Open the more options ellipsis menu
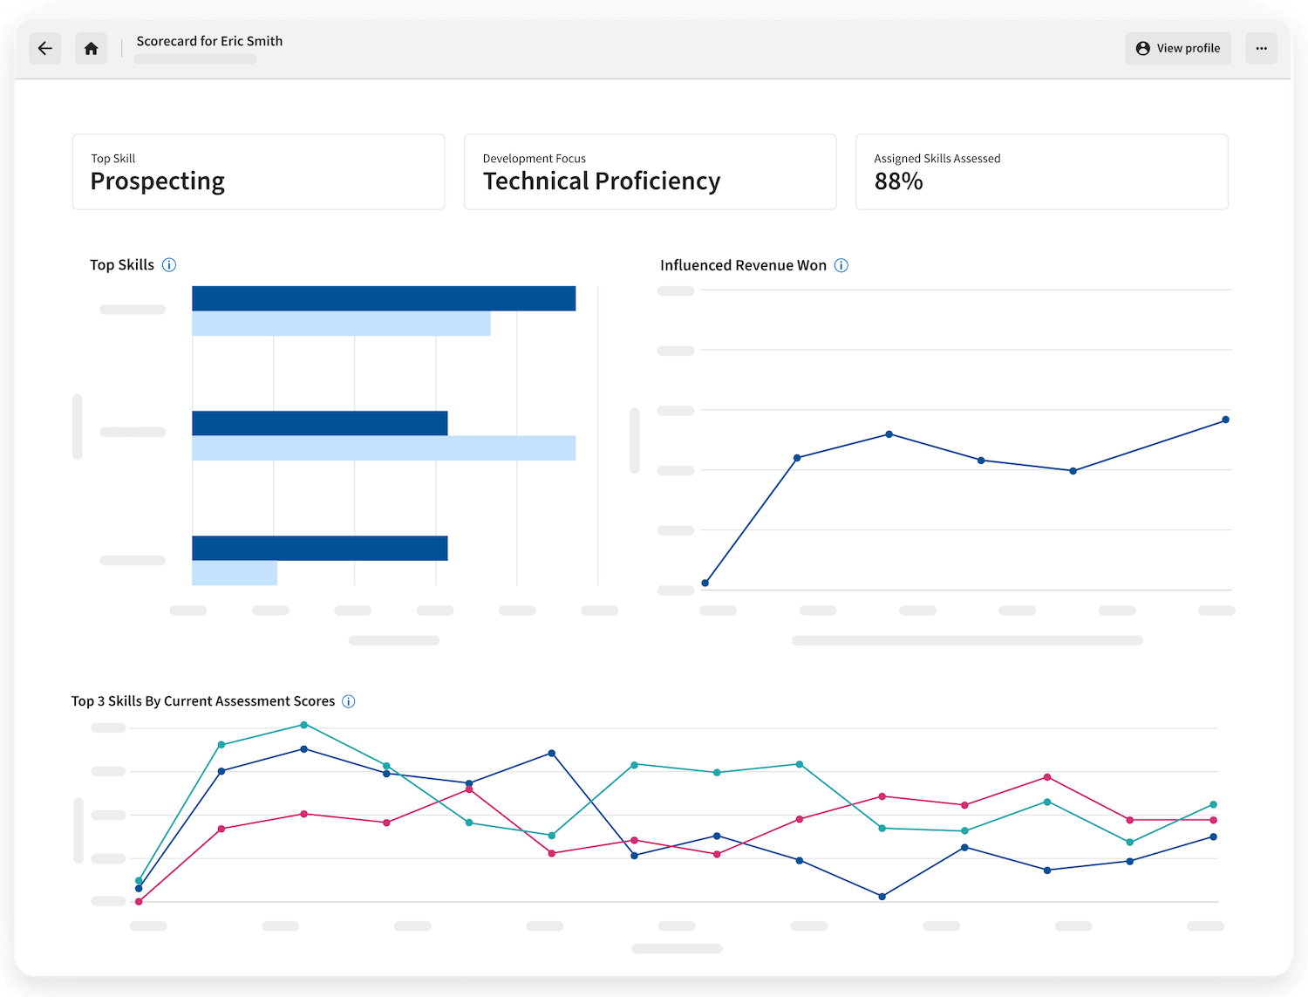 click(x=1261, y=49)
